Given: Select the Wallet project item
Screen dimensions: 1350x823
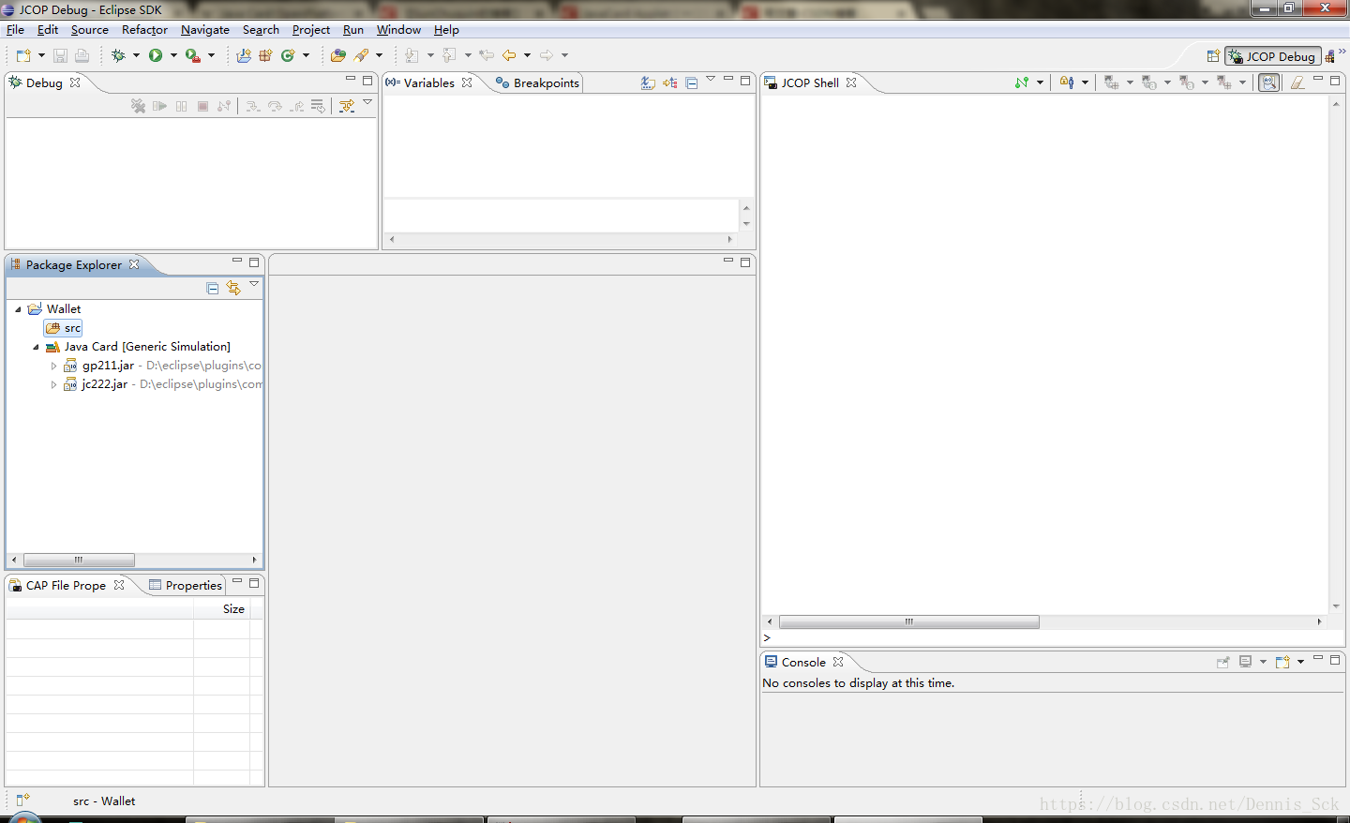Looking at the screenshot, I should (54, 309).
